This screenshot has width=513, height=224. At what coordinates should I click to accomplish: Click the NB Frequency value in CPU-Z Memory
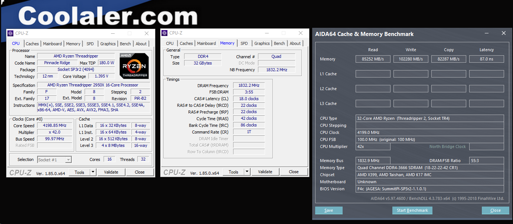click(277, 70)
